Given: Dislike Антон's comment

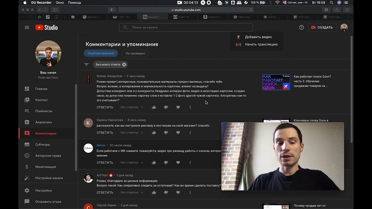Looking at the screenshot, I should click(x=166, y=163).
